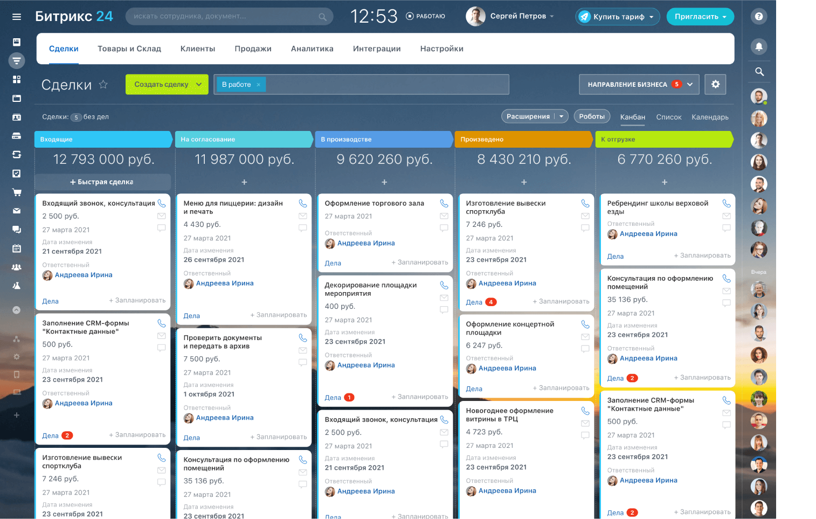
Task: Open the mail envelope icon in sidebar
Action: point(17,211)
